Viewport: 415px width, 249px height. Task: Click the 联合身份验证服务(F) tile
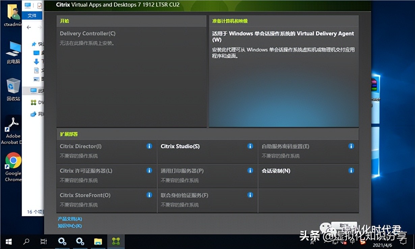[x=207, y=200]
